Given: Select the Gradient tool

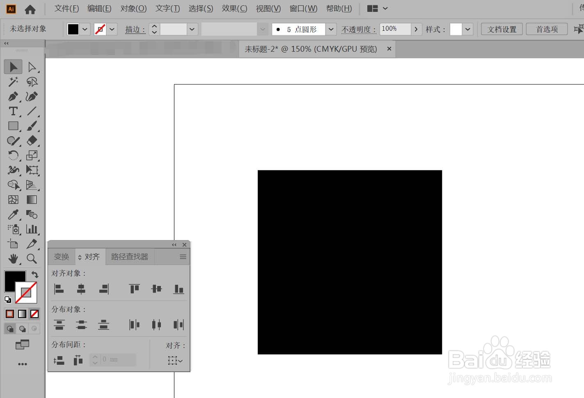Looking at the screenshot, I should point(32,200).
